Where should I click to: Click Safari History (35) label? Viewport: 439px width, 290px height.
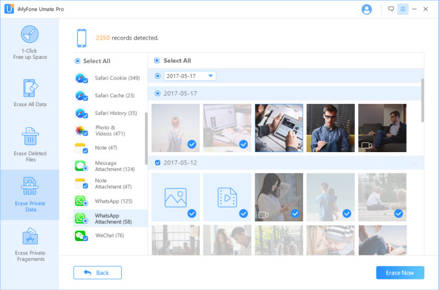[x=116, y=113]
